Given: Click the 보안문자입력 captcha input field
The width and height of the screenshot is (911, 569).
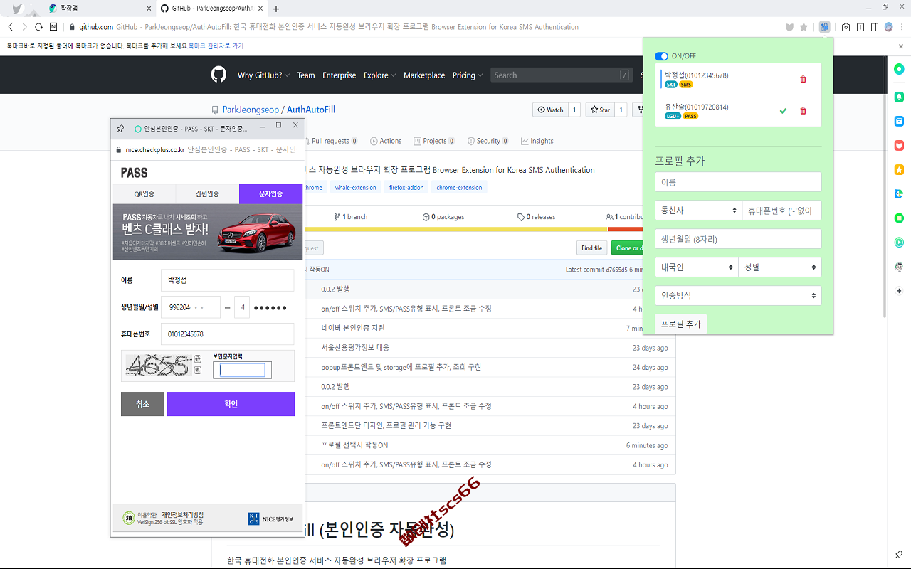Looking at the screenshot, I should (242, 370).
